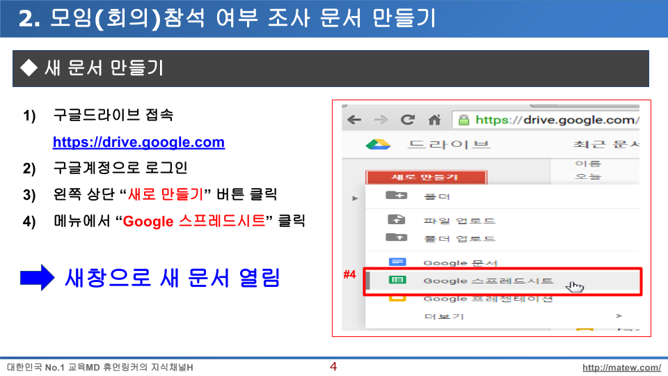Click the blue text 새창으로 새 문서 열림
Image resolution: width=668 pixels, height=376 pixels.
click(173, 278)
